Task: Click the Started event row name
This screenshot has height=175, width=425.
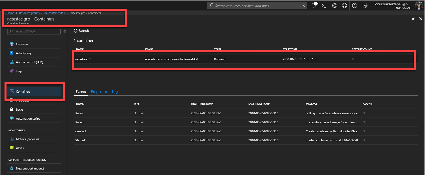Action: [x=80, y=140]
